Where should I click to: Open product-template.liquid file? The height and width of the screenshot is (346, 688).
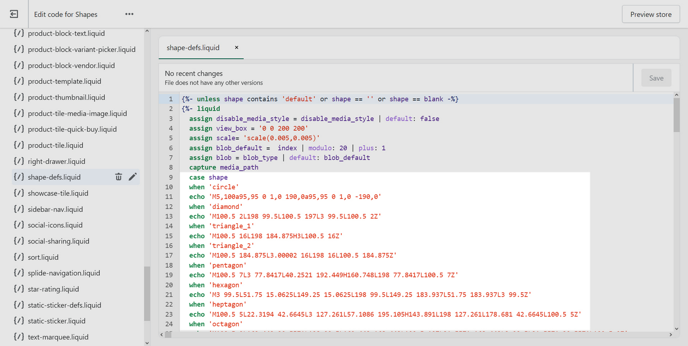[65, 81]
